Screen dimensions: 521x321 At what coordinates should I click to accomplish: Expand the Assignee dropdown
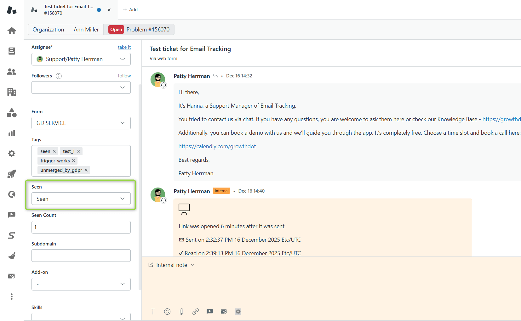coord(81,59)
